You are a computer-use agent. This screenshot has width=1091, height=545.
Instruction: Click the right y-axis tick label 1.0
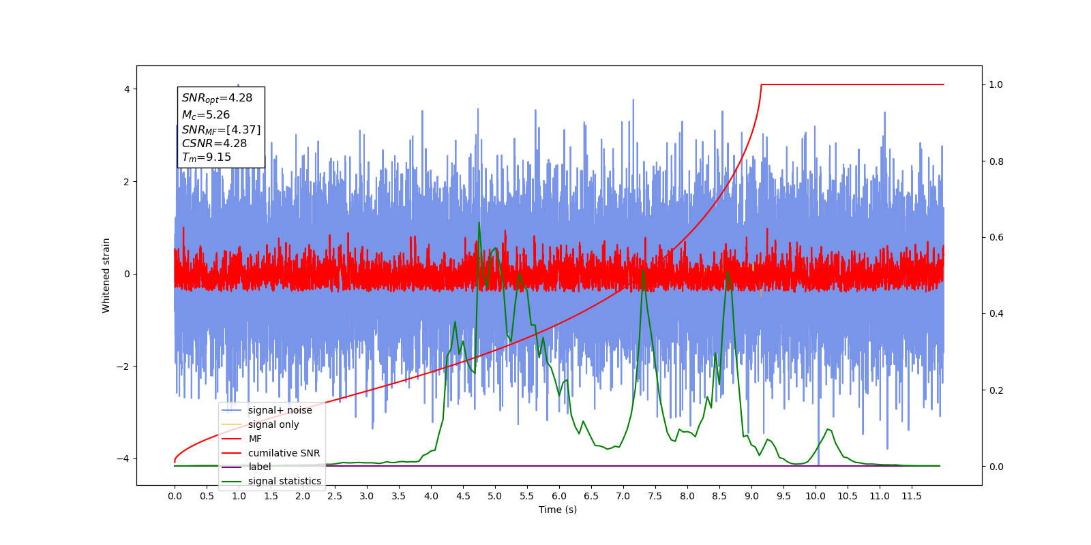[x=996, y=84]
